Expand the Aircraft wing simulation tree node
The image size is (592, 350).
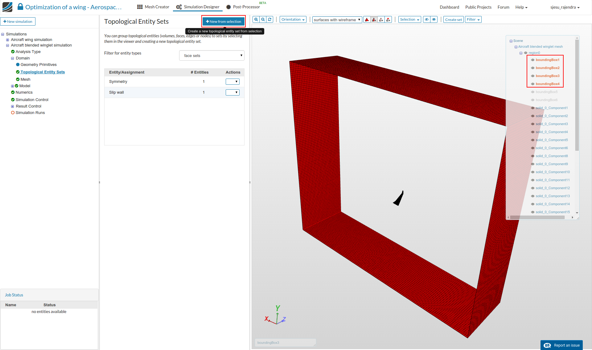pyautogui.click(x=8, y=40)
